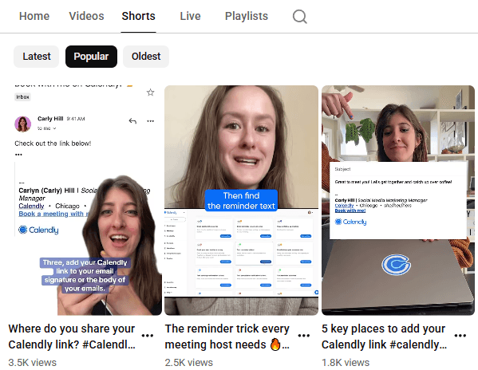The width and height of the screenshot is (478, 370).
Task: Open 'The reminder trick every meeting host needs' title
Action: (x=227, y=337)
